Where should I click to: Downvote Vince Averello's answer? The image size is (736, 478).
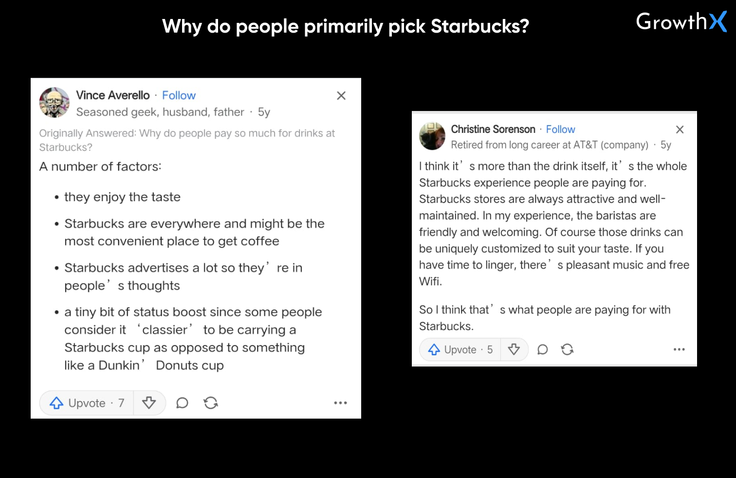coord(149,403)
